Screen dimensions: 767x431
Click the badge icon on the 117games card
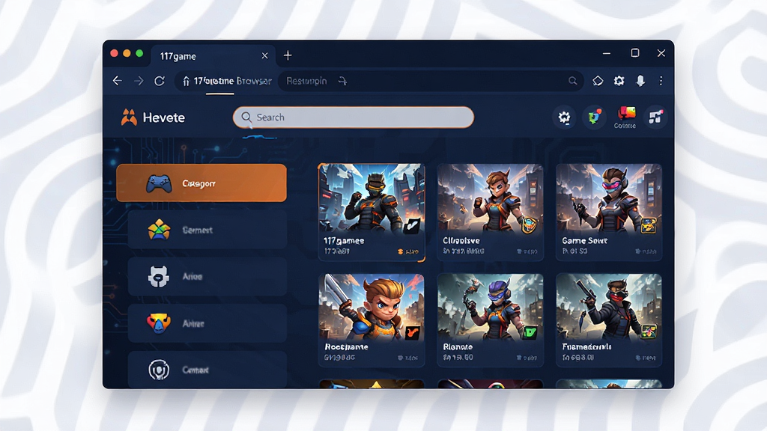(x=412, y=224)
